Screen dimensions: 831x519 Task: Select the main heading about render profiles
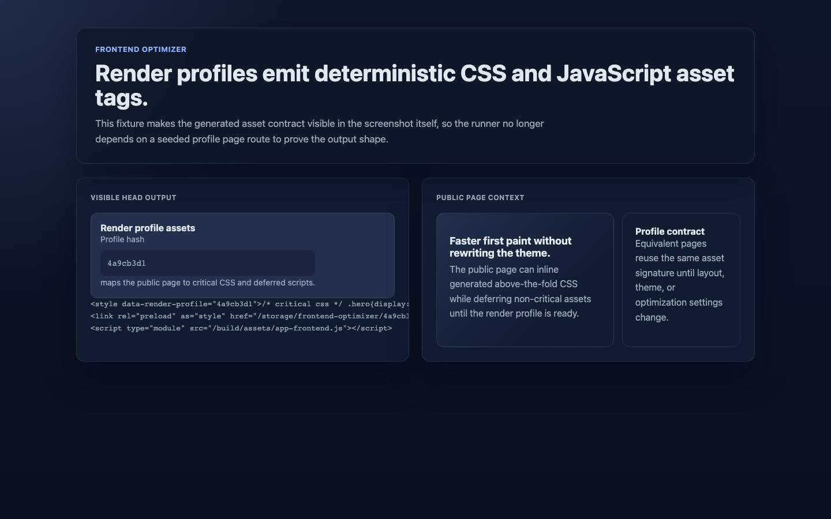(415, 85)
